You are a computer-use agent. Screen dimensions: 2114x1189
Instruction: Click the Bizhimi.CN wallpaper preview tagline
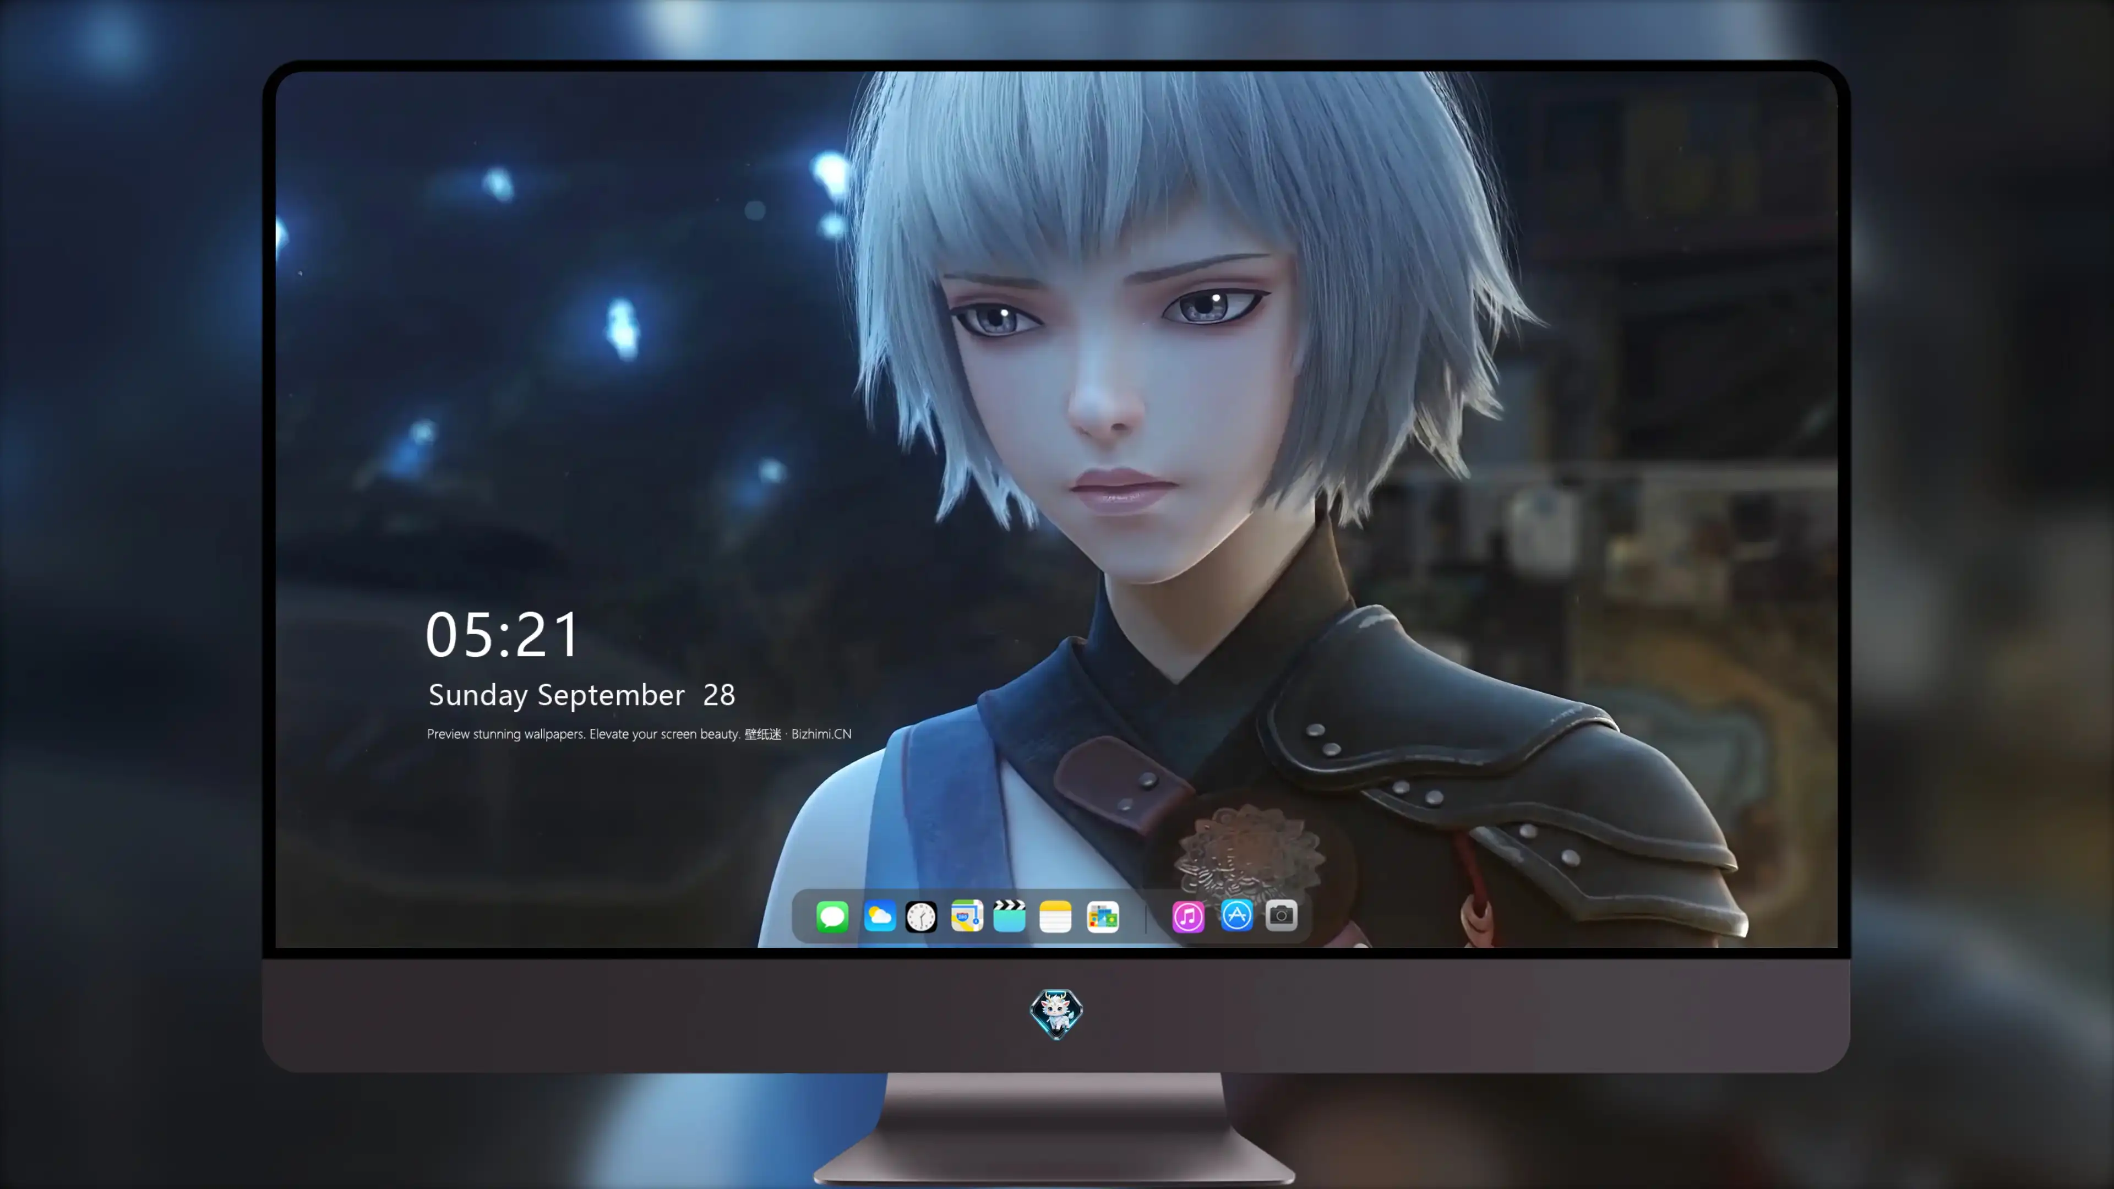click(x=639, y=734)
